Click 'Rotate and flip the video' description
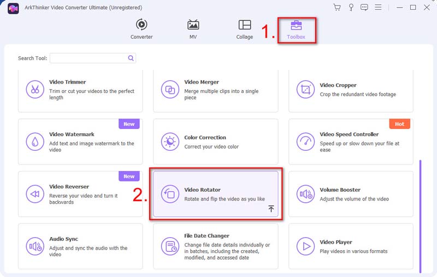Screen dimensions: 437x277 [225, 199]
